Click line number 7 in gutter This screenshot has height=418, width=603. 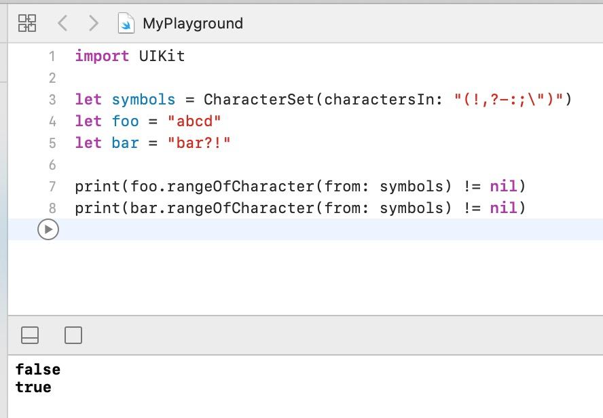pos(52,187)
